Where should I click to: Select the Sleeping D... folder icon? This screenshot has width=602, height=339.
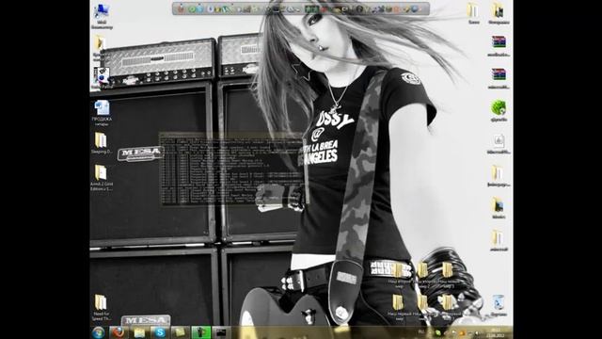click(101, 143)
